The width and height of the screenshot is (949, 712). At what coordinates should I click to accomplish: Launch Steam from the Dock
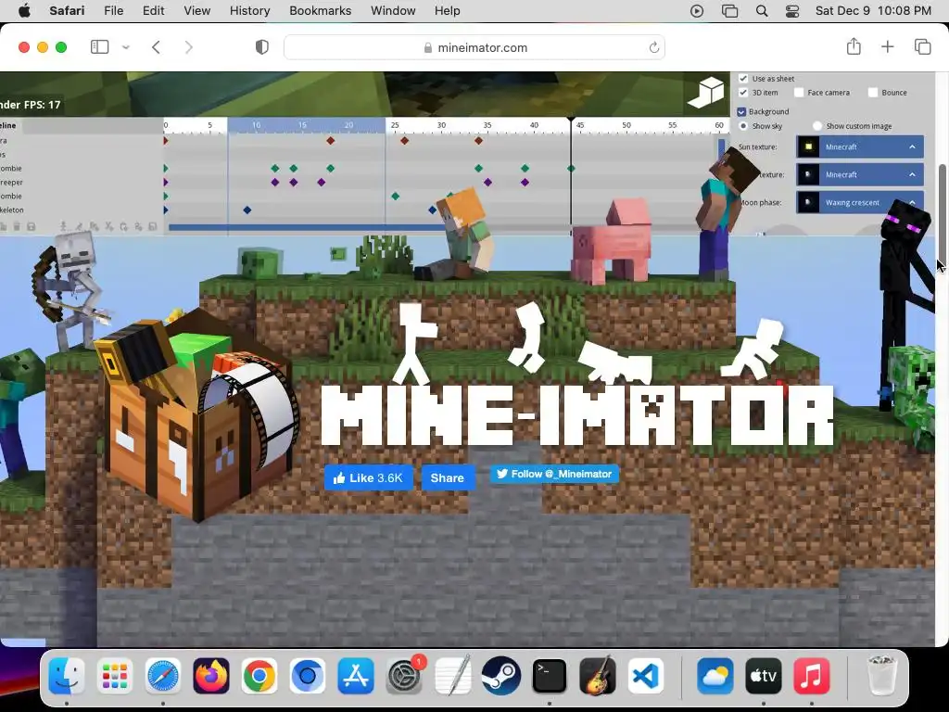(x=501, y=676)
